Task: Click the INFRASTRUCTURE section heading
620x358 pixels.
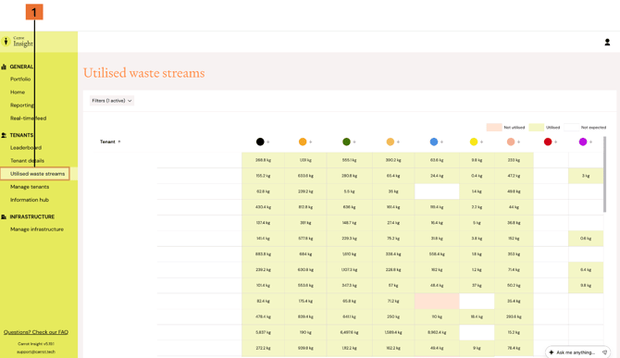Action: [x=32, y=216]
